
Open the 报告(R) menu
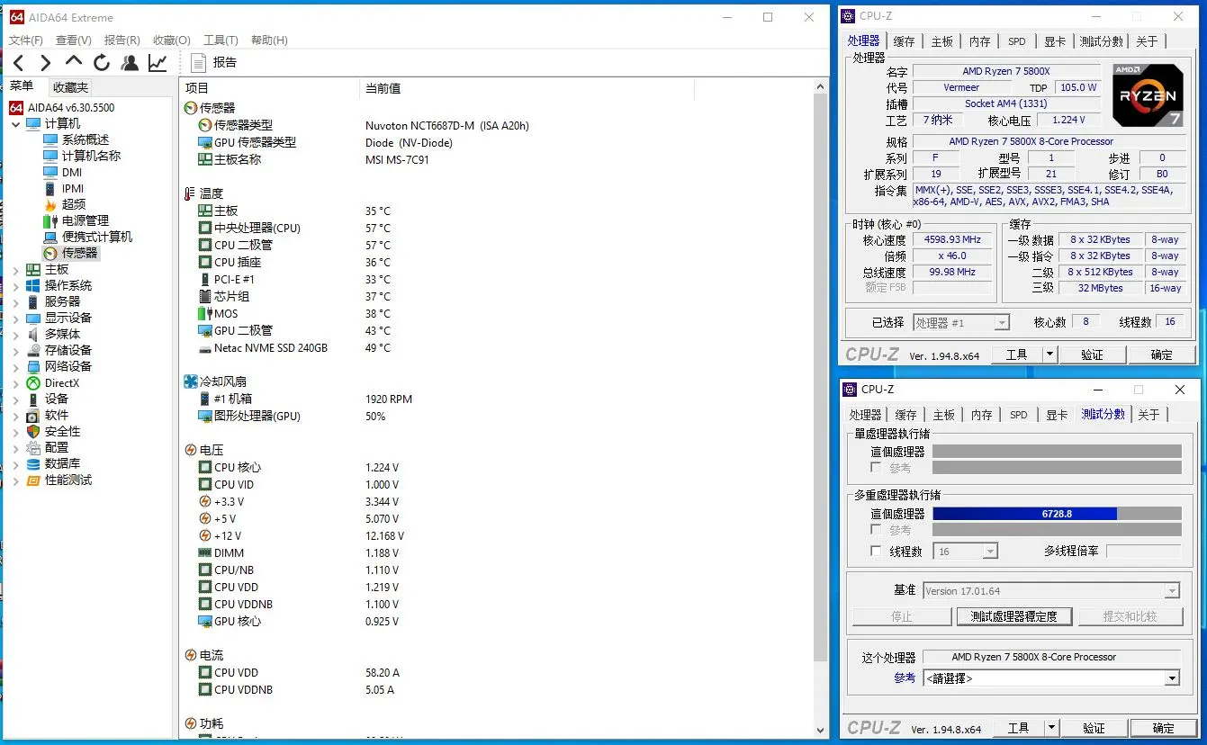(122, 40)
